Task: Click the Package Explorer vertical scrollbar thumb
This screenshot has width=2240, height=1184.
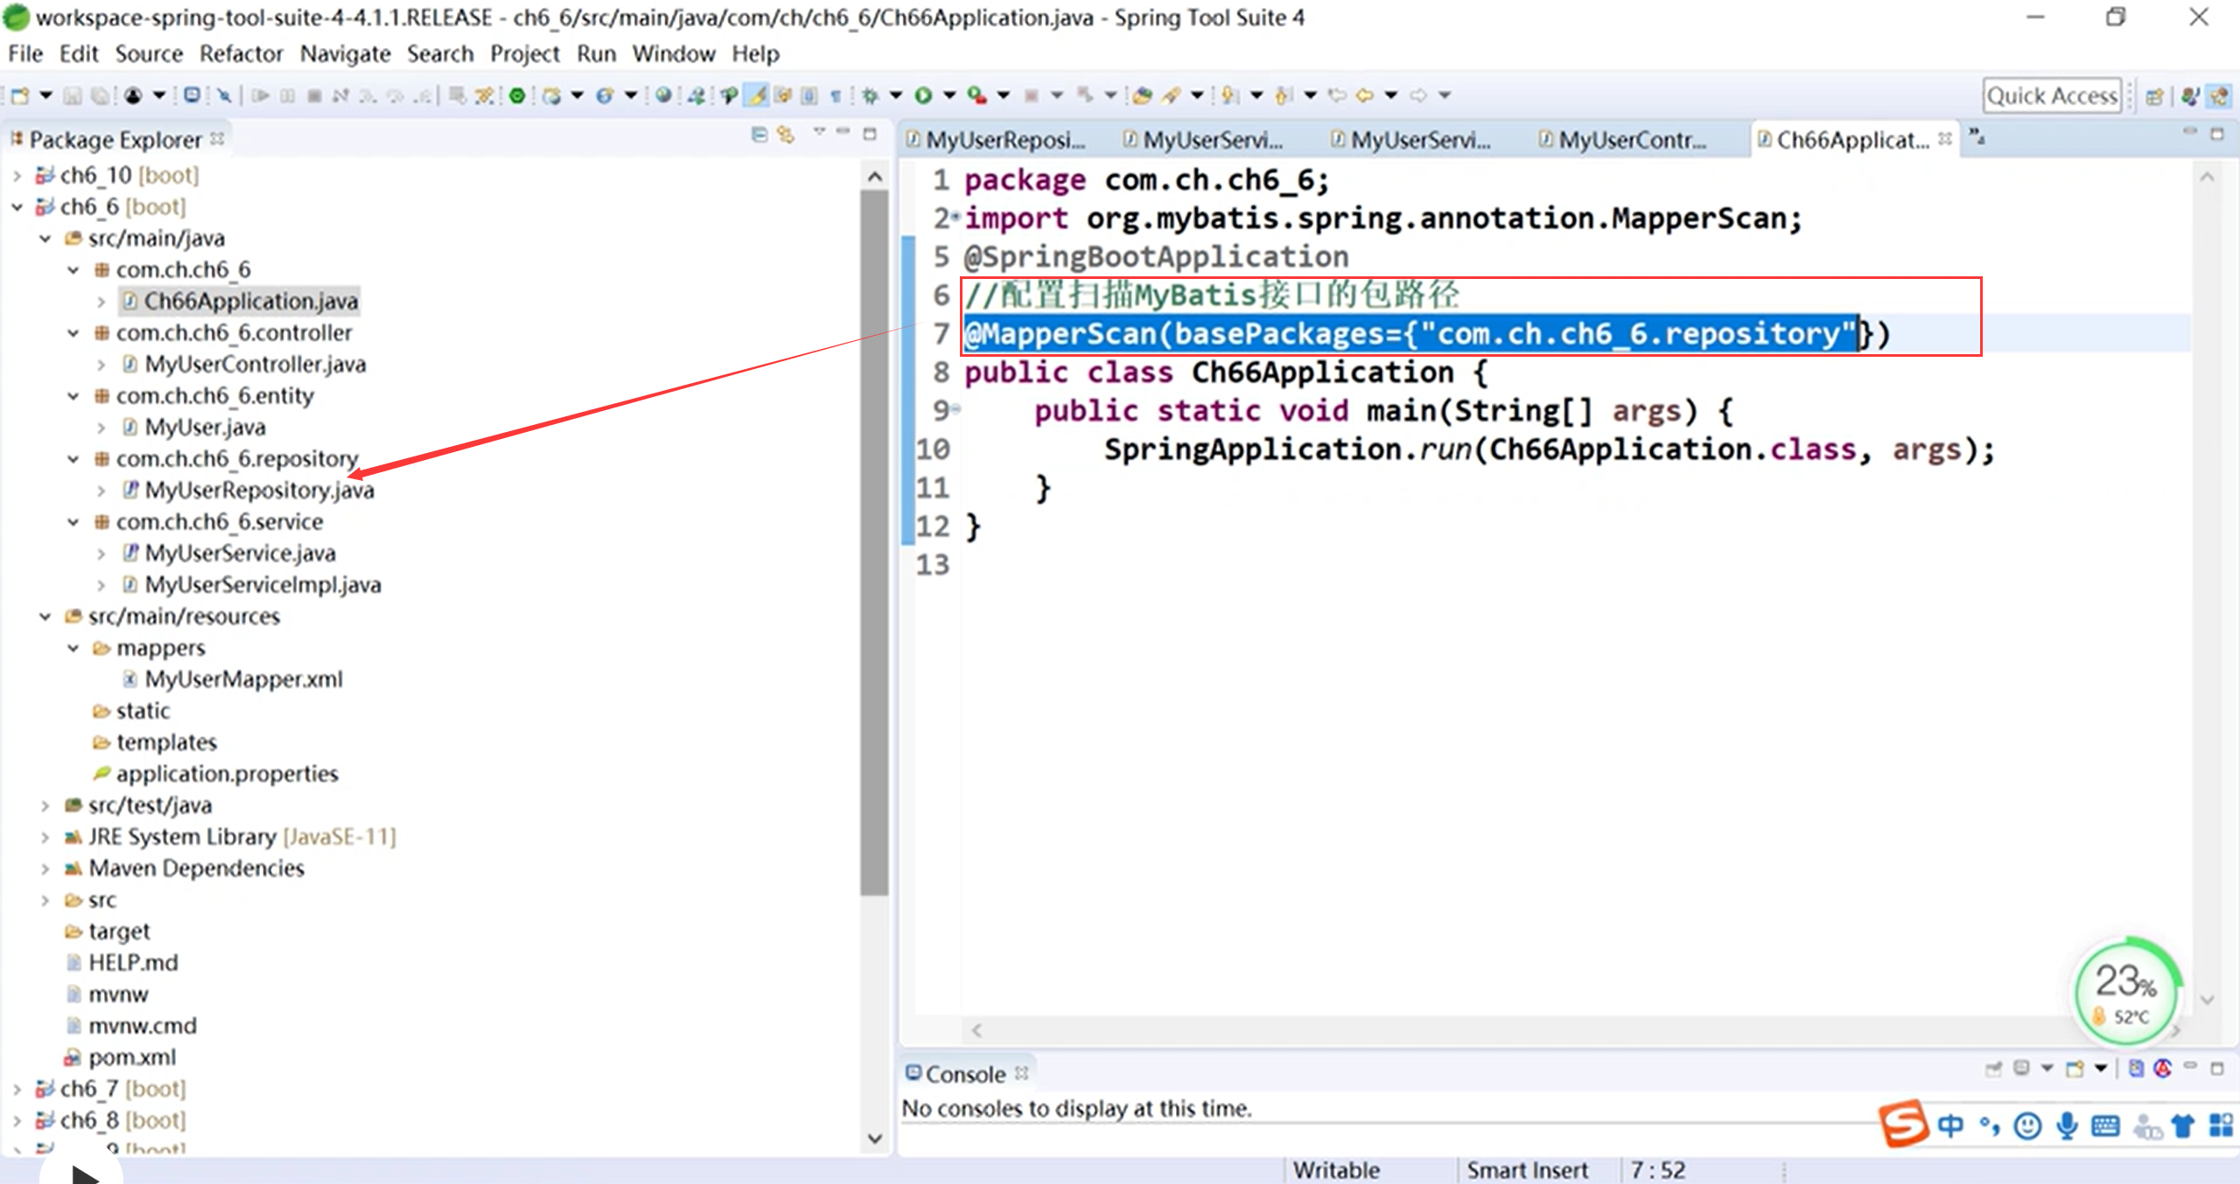Action: click(x=873, y=542)
